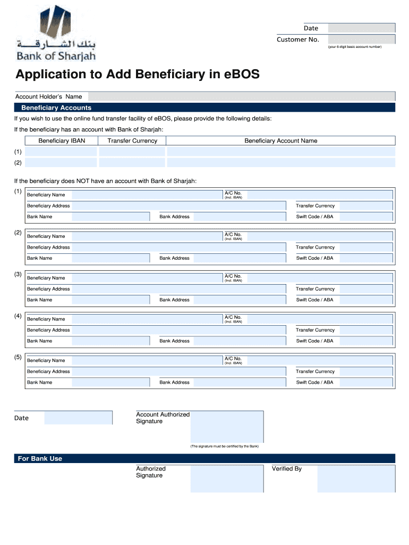Select Transfer Currency field in Sharjah row (2)

[132, 163]
